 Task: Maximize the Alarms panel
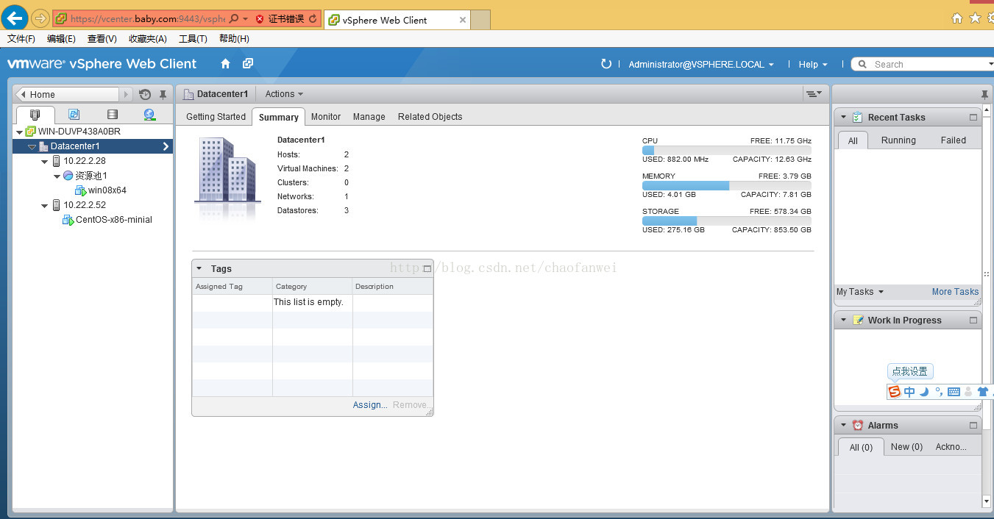click(x=973, y=425)
